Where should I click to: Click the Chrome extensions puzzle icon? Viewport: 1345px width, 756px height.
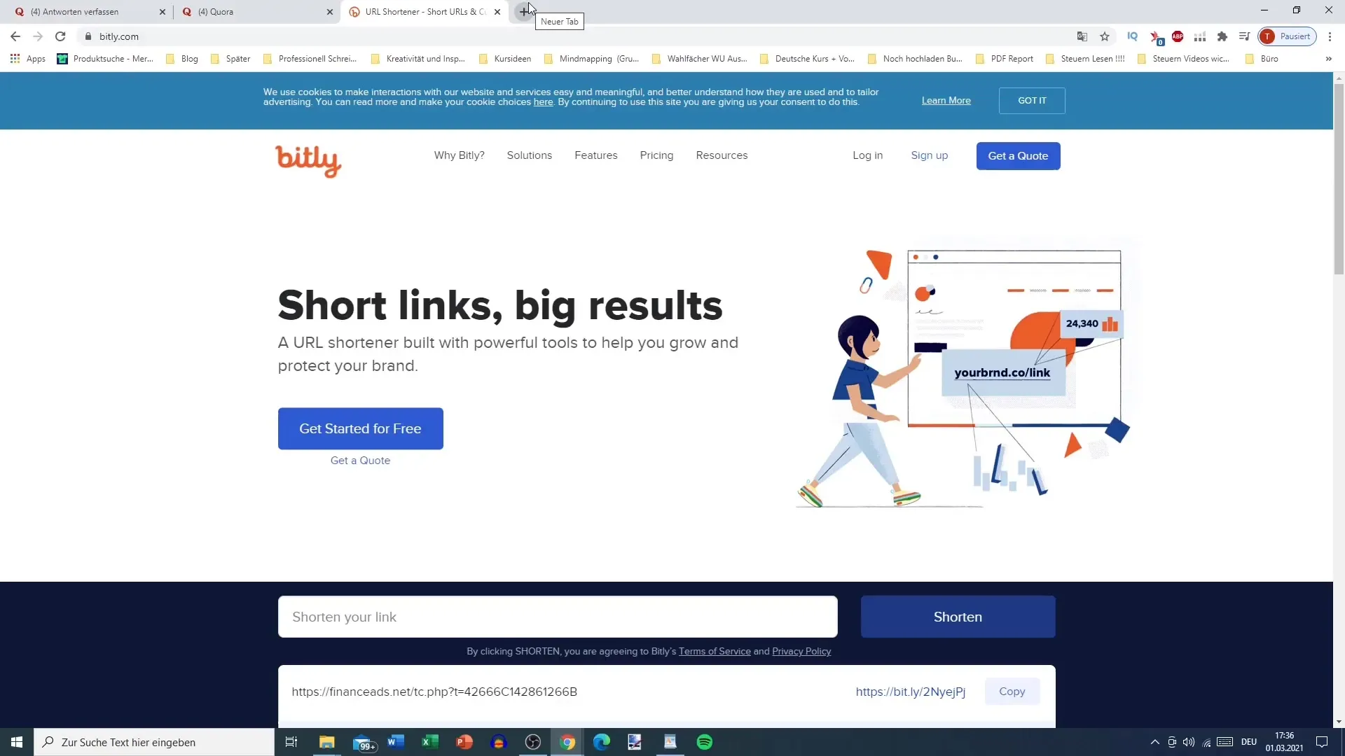tap(1221, 37)
